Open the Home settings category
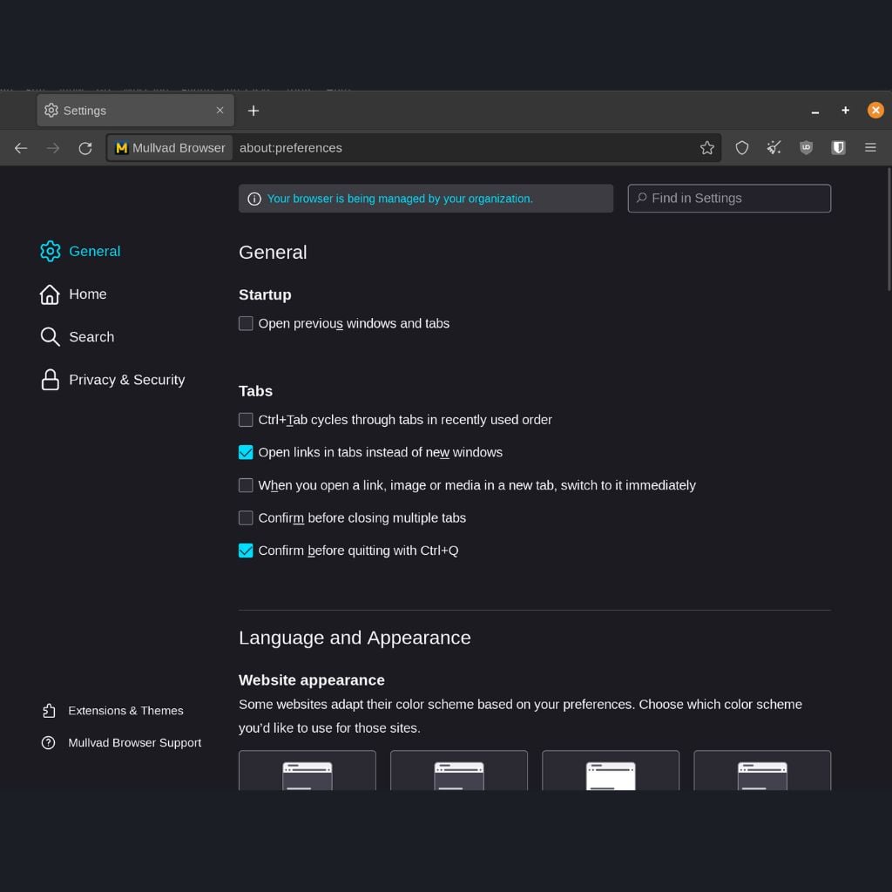 pyautogui.click(x=73, y=294)
